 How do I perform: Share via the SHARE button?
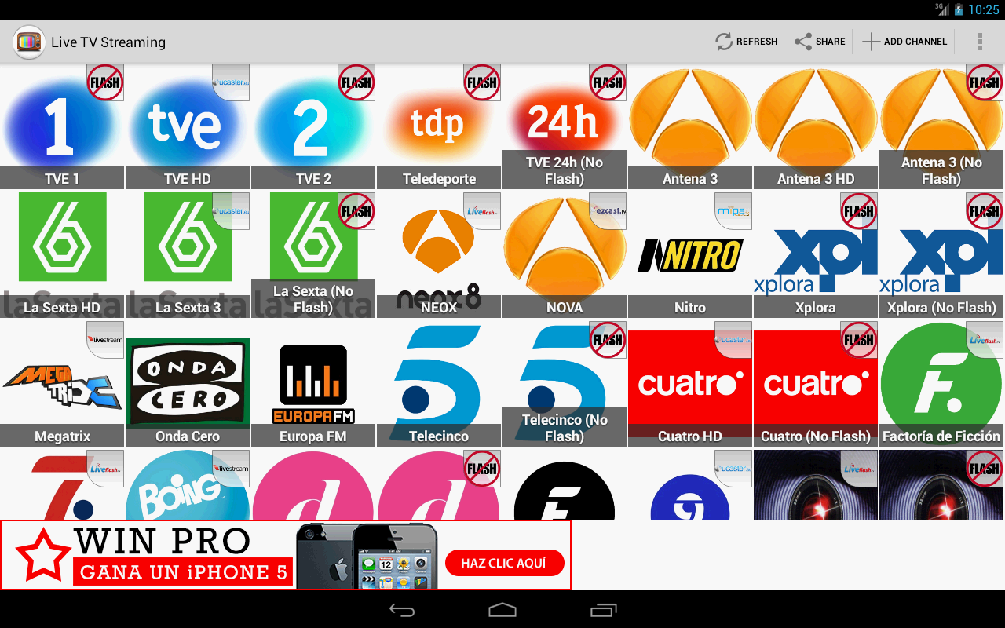coord(820,42)
